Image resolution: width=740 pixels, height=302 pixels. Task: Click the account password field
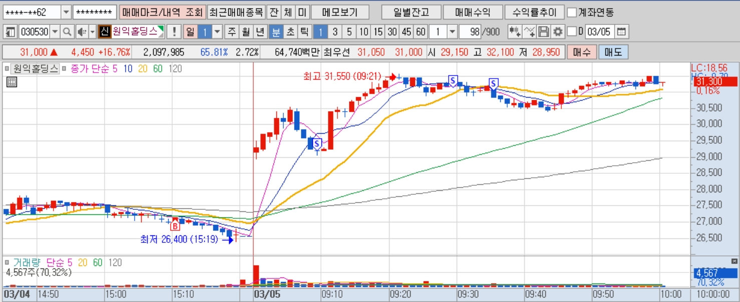tap(95, 12)
